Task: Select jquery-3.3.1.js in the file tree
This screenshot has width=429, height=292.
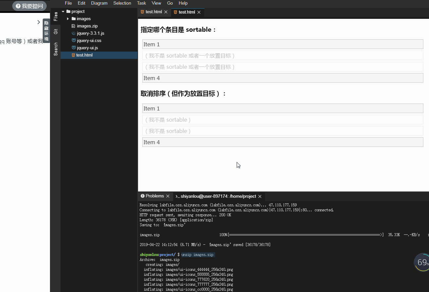Action: 99,33
